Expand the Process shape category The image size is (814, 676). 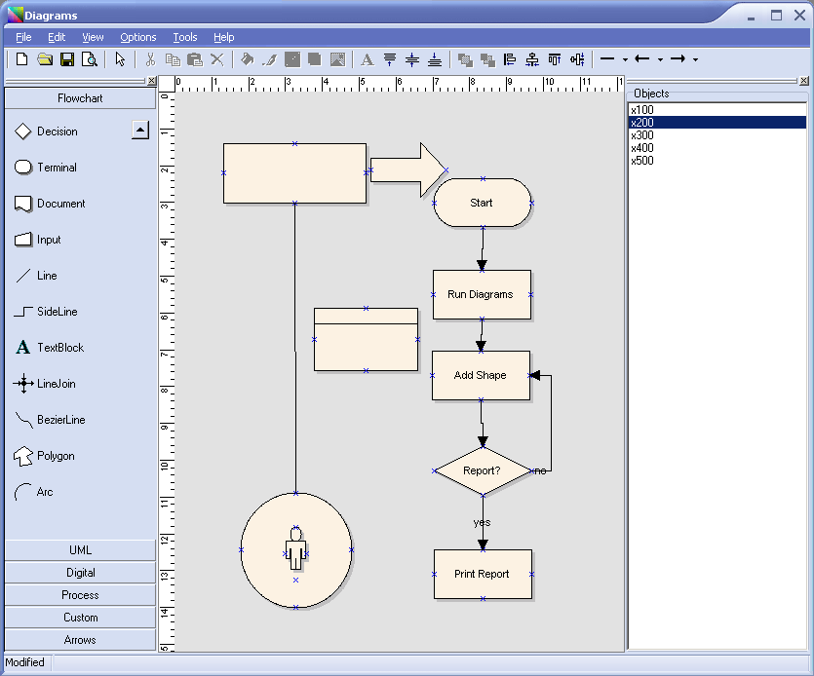coord(80,595)
